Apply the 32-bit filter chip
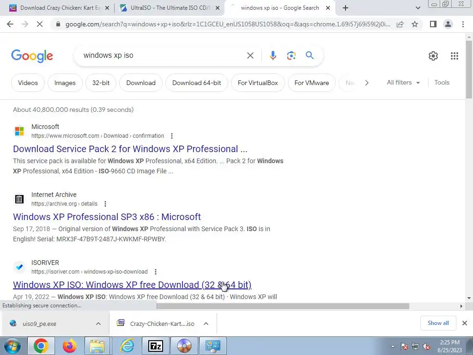 point(101,83)
